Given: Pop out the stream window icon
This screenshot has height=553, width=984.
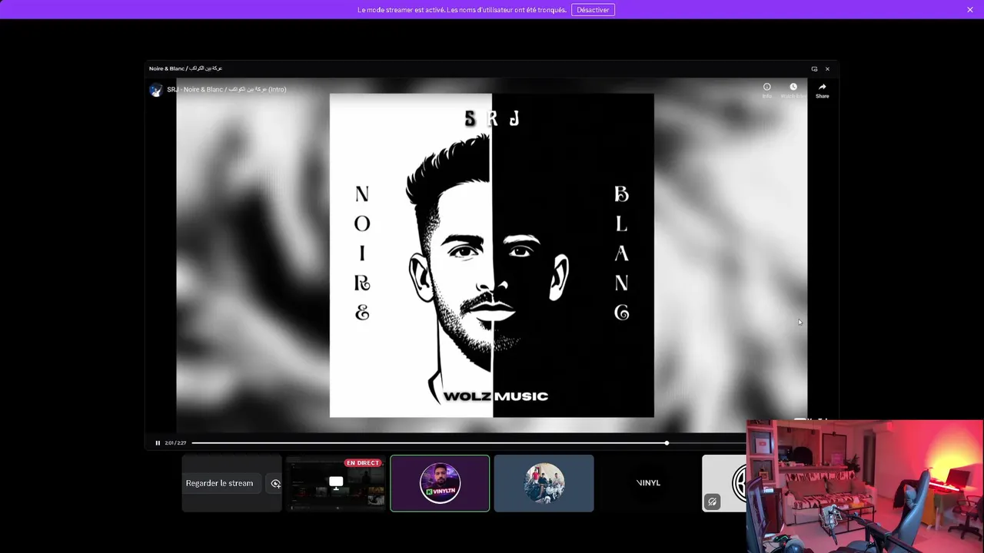Looking at the screenshot, I should tap(814, 68).
